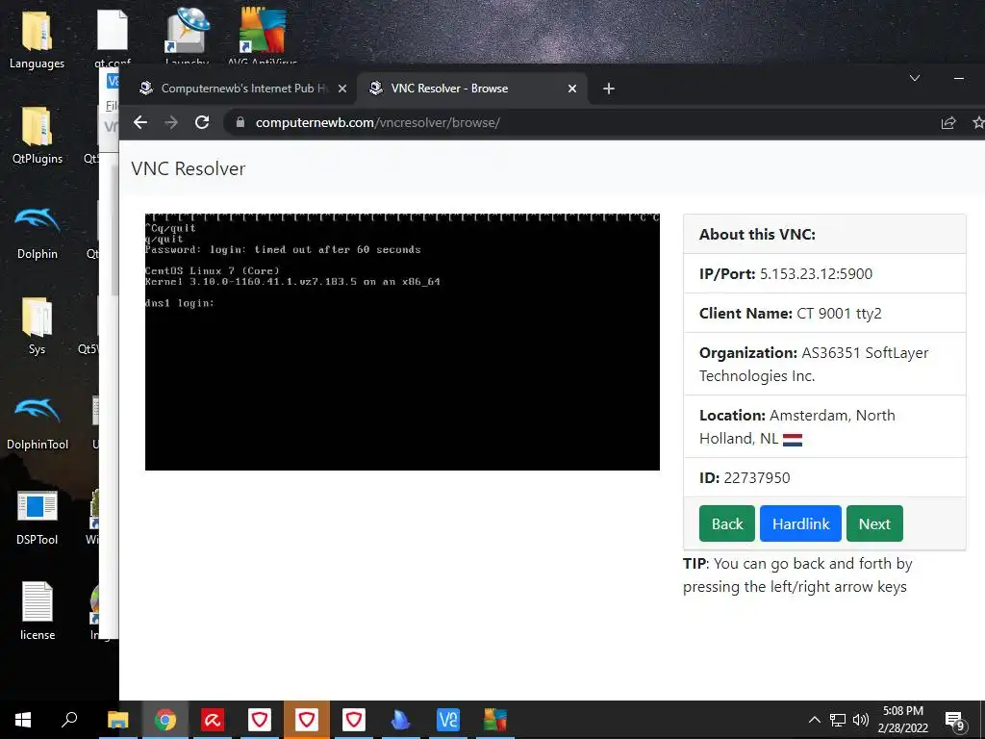Open the VNC Viewer taskbar icon
This screenshot has width=985, height=739.
pos(448,720)
